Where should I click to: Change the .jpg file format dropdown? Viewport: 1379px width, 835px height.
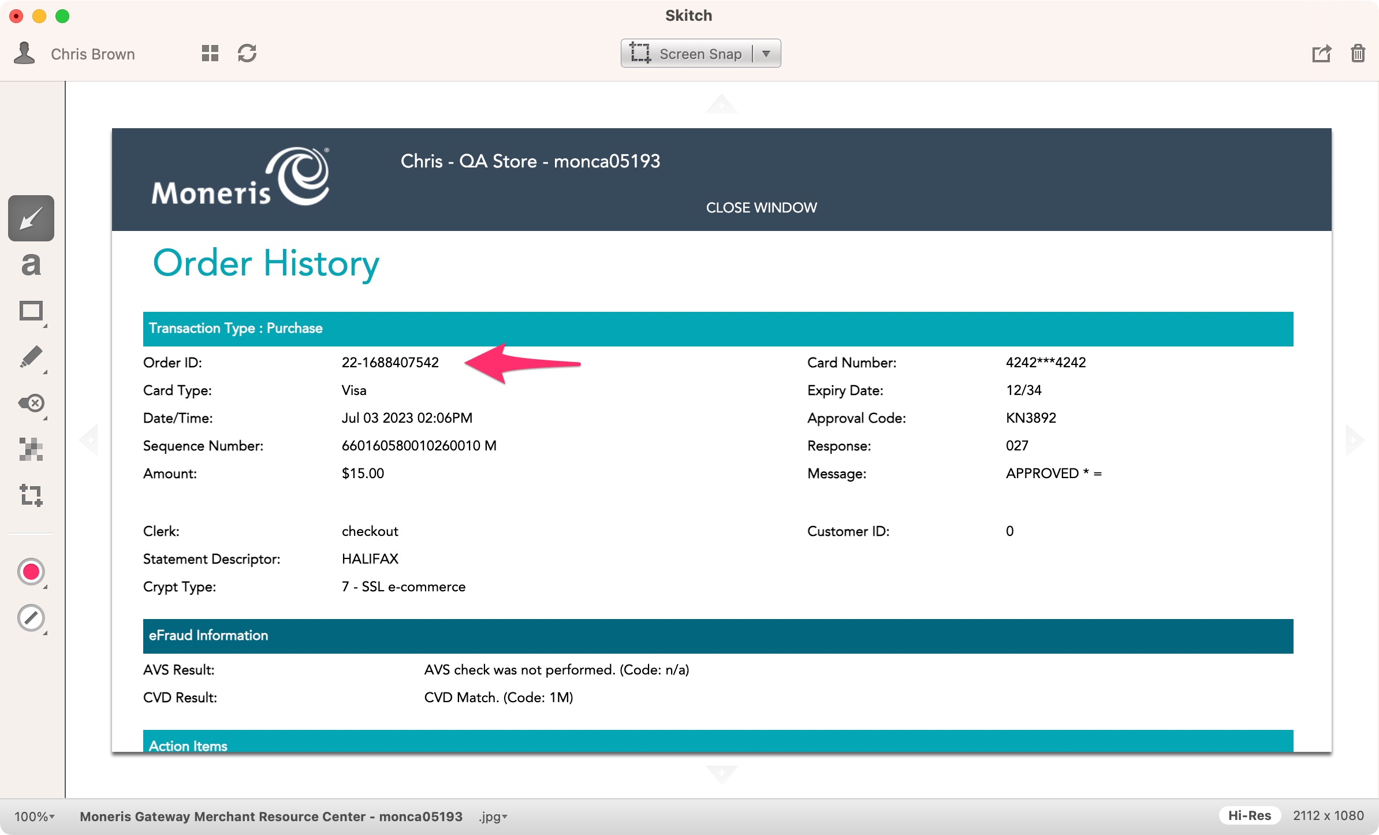coord(493,817)
